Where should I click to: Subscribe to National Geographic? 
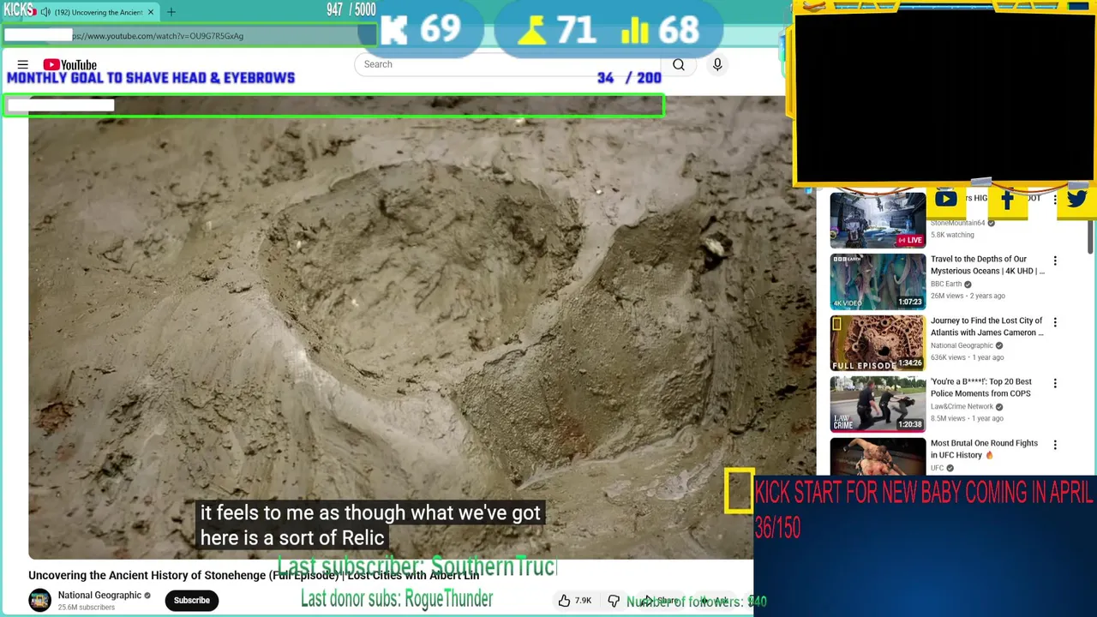[192, 600]
